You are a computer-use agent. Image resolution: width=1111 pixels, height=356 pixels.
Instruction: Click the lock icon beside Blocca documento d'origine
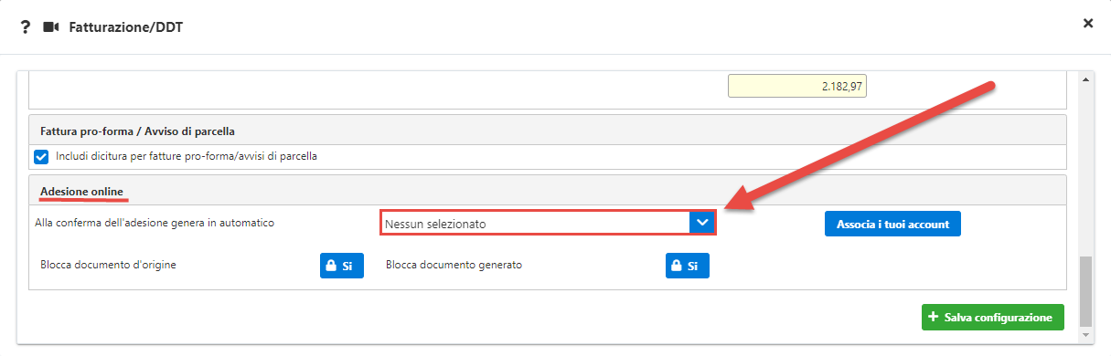click(331, 266)
